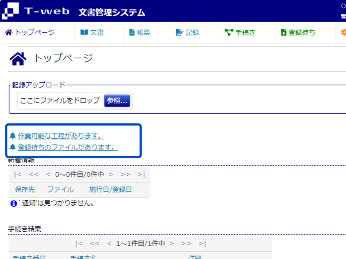Go to next page in 手続き結果 pager

click(172, 243)
